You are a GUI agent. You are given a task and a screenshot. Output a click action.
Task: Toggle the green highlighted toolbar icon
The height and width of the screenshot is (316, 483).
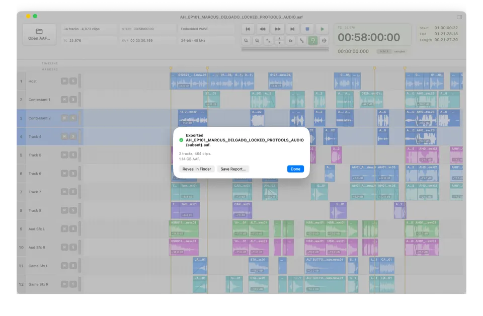click(312, 40)
